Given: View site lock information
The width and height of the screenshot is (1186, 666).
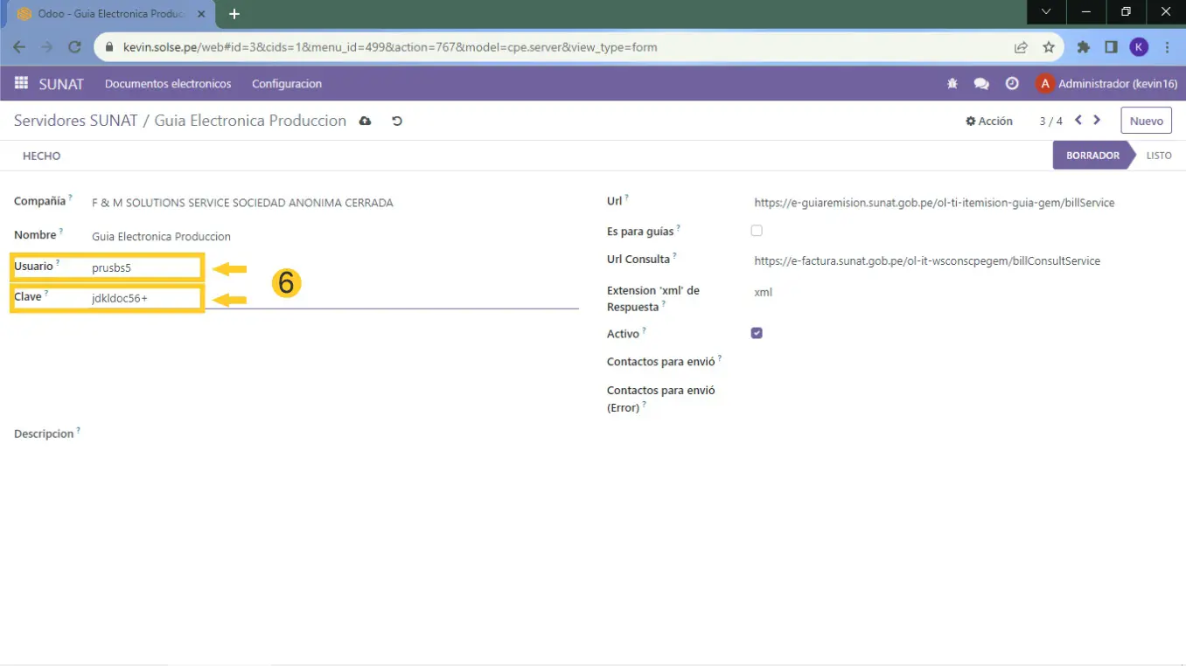Looking at the screenshot, I should [x=109, y=47].
